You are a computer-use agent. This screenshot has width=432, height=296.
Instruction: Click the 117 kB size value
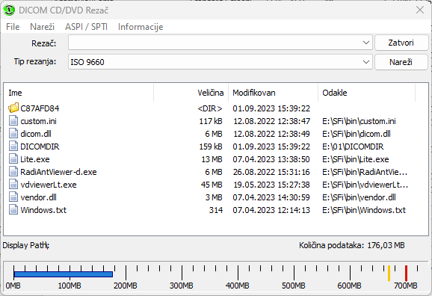click(211, 121)
